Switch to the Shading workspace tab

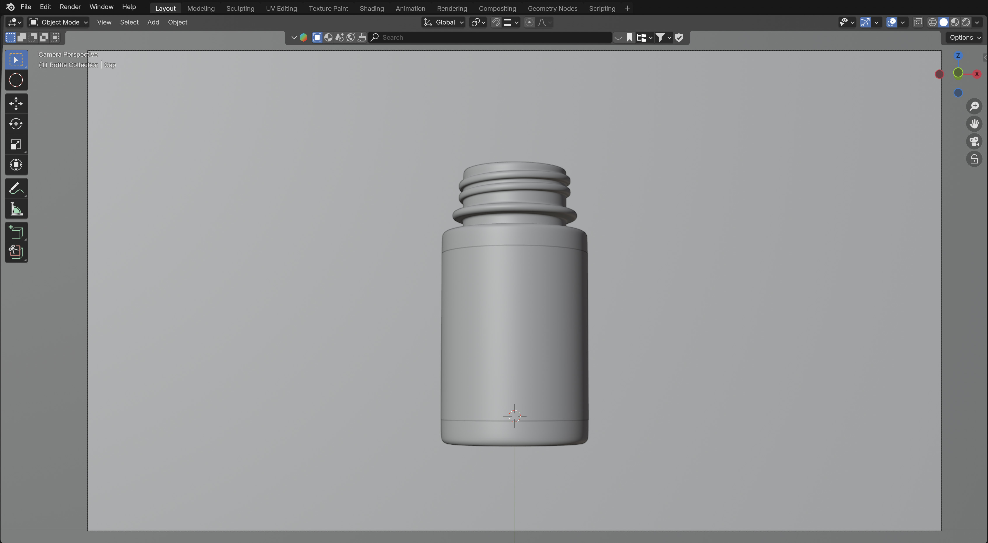[x=372, y=8]
